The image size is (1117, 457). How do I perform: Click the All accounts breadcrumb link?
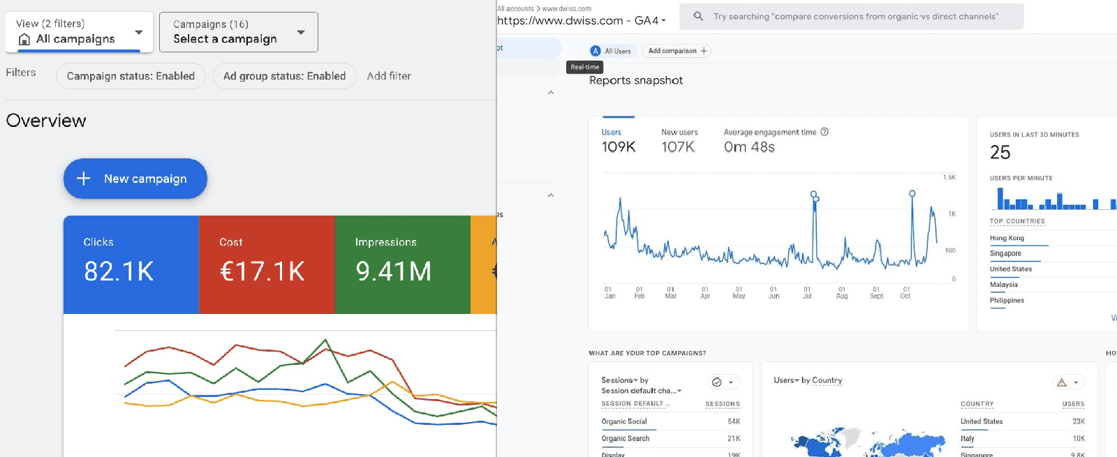tap(515, 8)
